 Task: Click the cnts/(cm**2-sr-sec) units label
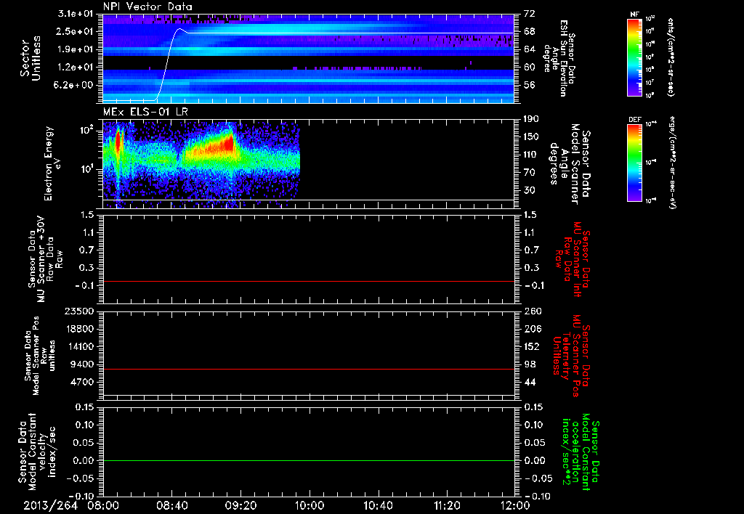(x=671, y=57)
